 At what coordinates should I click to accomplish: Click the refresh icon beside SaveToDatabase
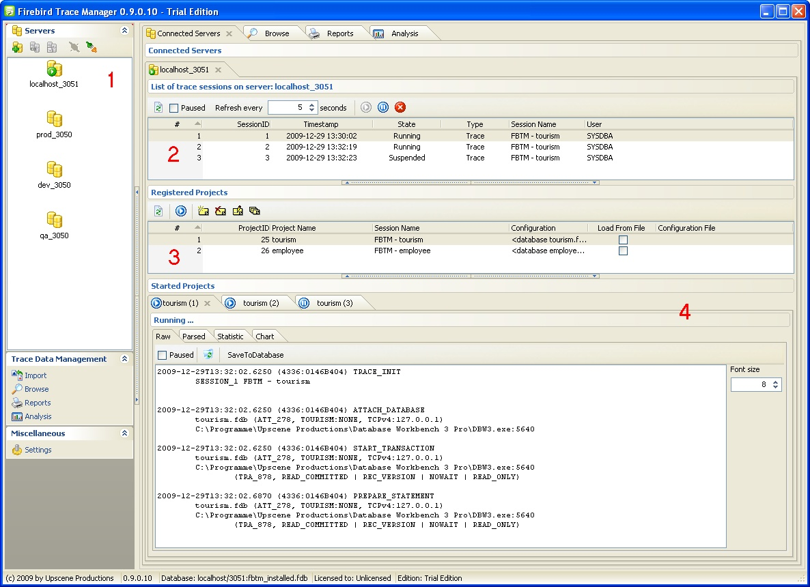pyautogui.click(x=208, y=355)
